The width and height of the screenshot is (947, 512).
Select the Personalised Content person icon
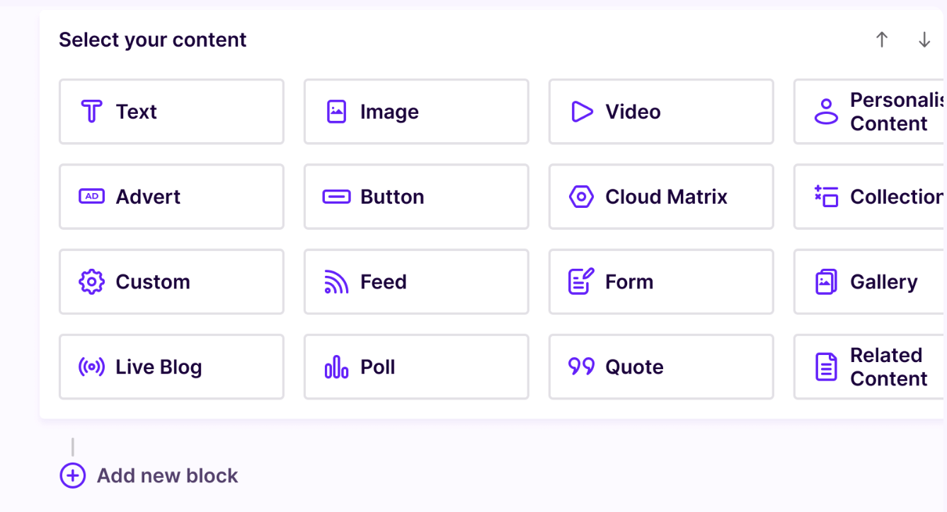[826, 112]
